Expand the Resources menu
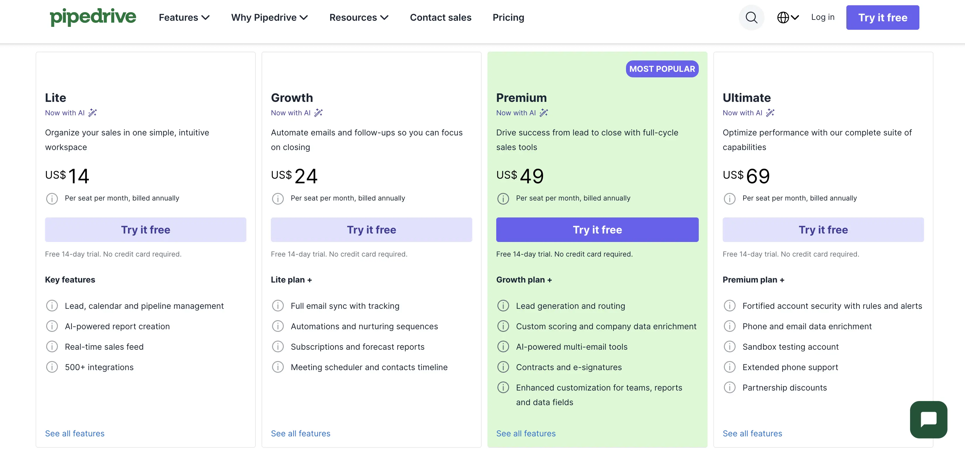Viewport: 965px width, 460px height. tap(359, 18)
